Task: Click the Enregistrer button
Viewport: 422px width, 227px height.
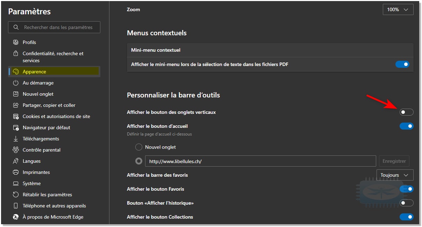Action: (x=394, y=161)
